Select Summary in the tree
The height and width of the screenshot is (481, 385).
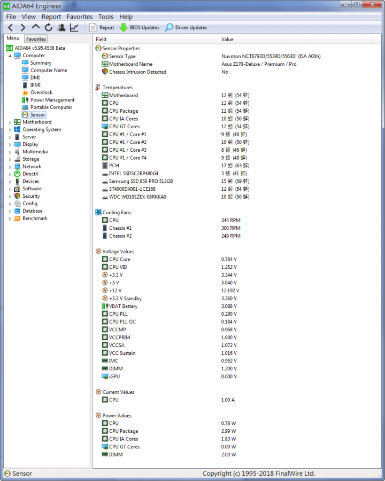pos(41,63)
